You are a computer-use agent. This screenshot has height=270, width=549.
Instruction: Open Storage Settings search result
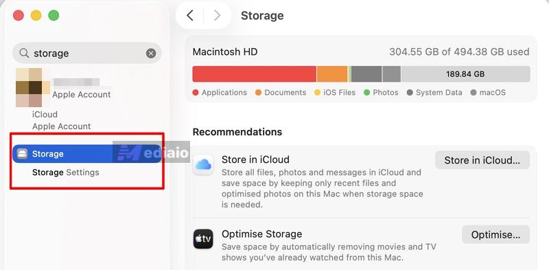click(65, 172)
